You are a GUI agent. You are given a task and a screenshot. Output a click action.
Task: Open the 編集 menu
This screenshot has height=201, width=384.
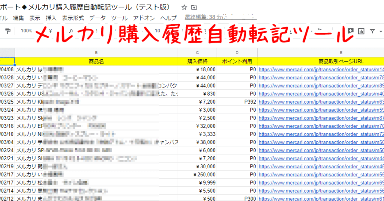[x=19, y=18]
